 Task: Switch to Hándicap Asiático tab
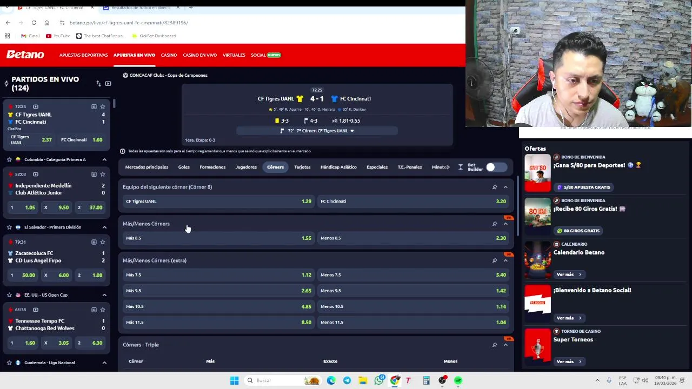338,167
